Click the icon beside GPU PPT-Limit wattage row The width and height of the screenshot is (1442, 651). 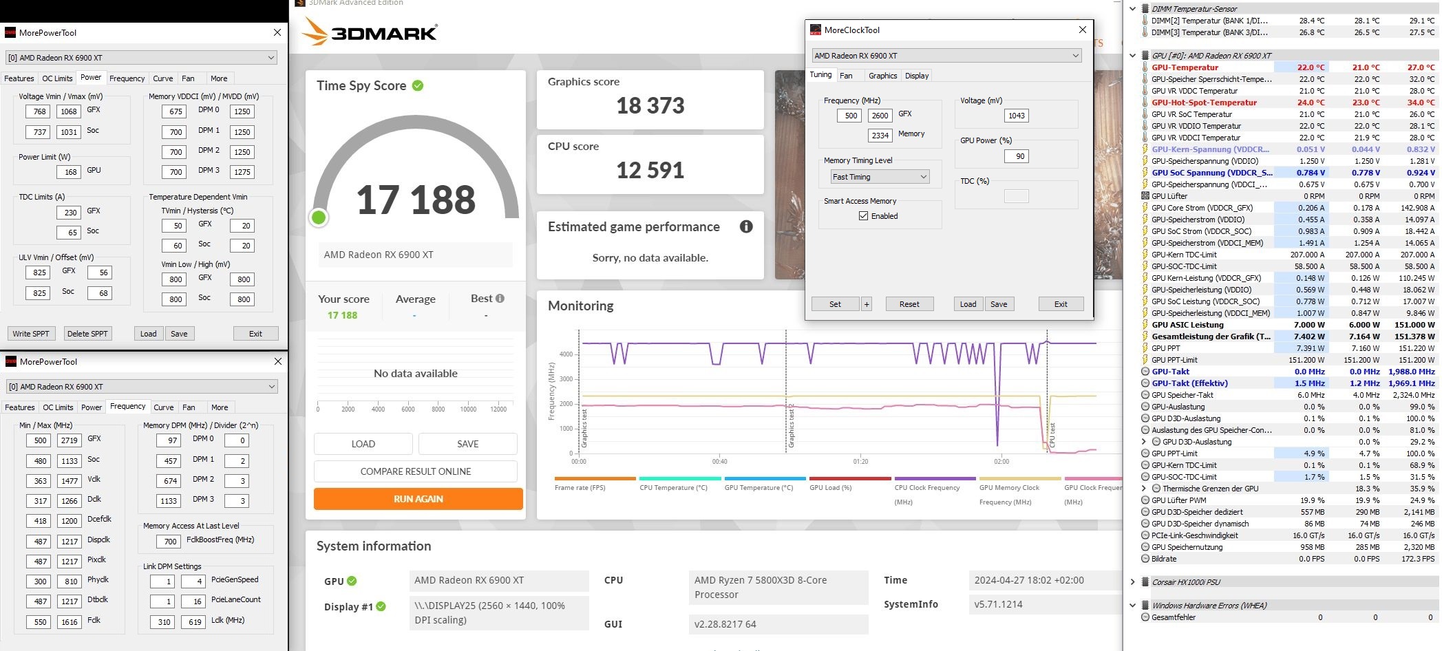click(1145, 360)
